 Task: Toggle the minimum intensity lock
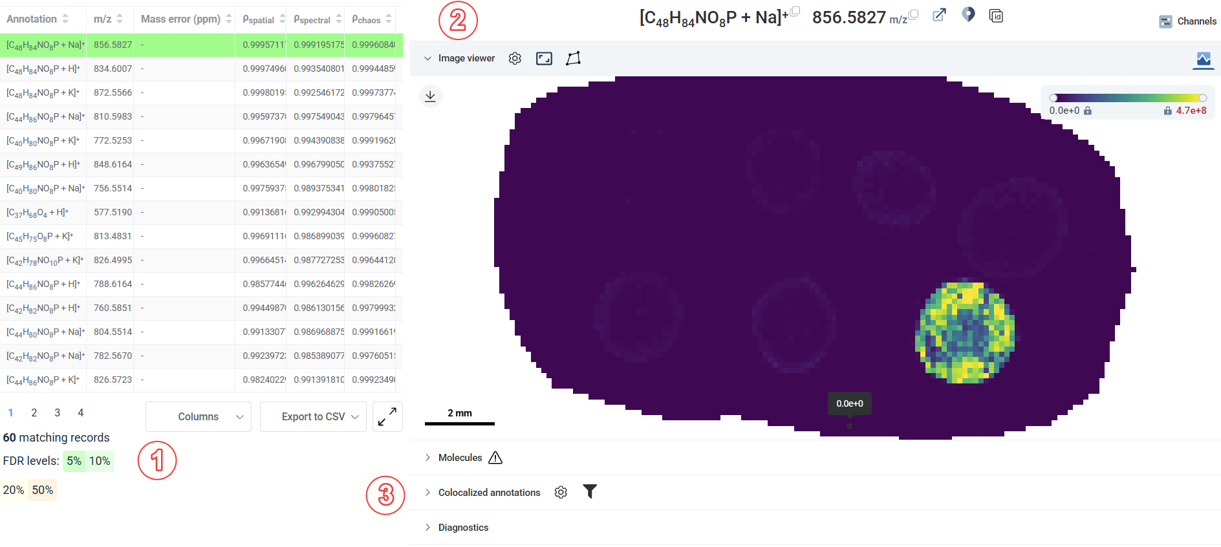coord(1088,111)
